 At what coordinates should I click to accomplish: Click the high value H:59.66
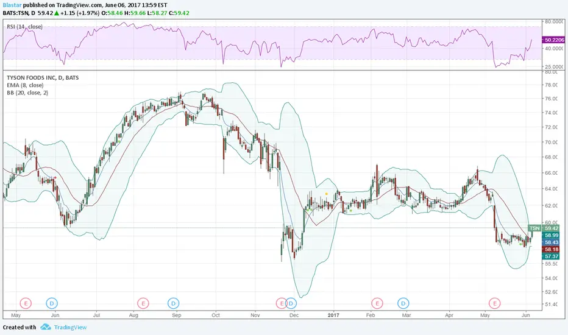pos(135,13)
